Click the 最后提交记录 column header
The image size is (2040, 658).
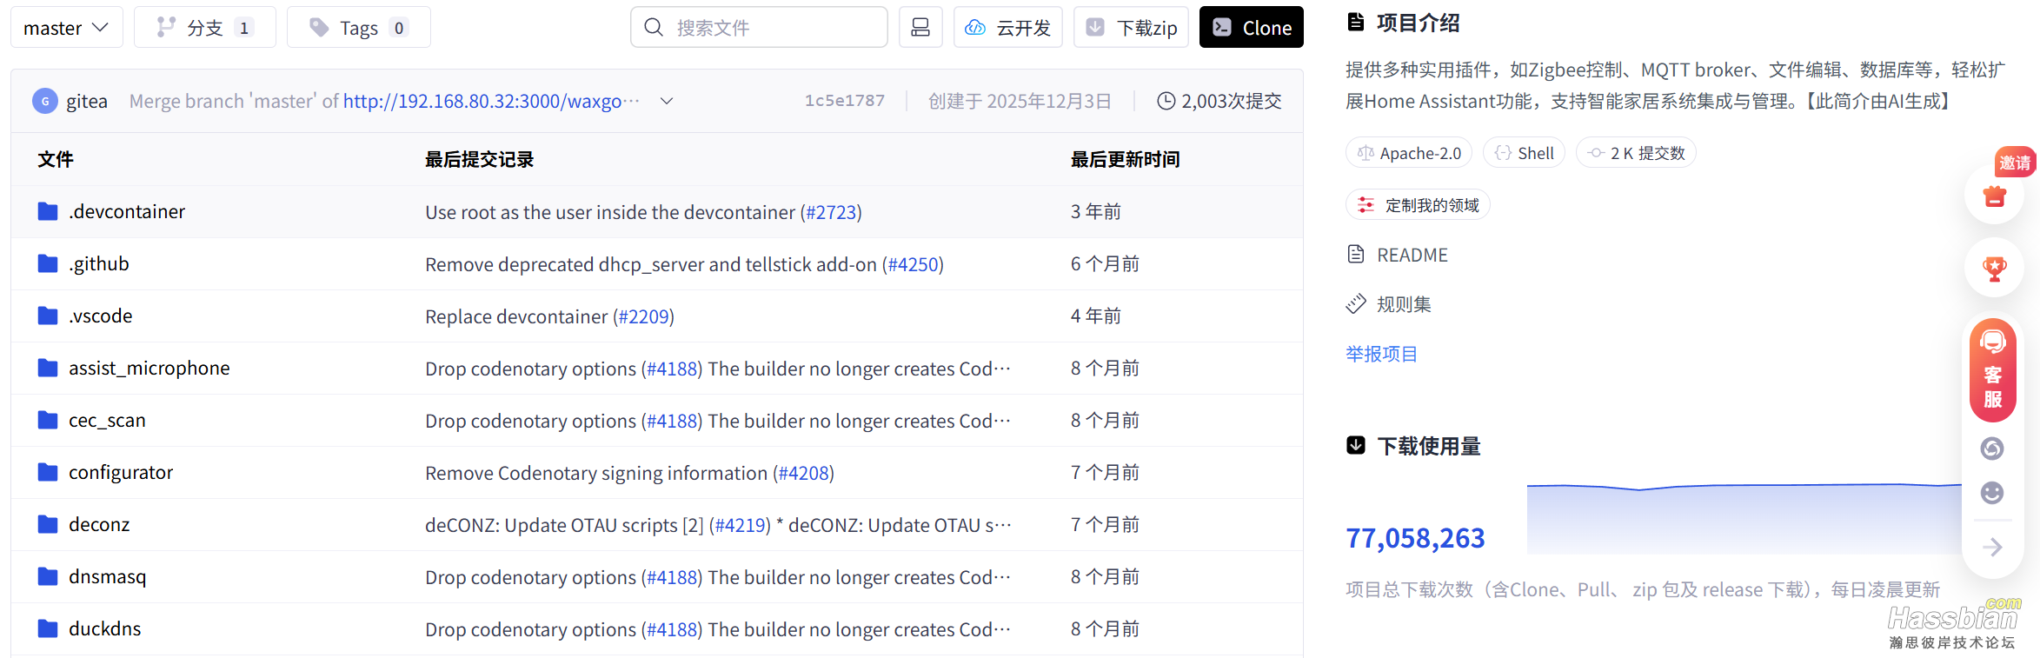[x=479, y=159]
